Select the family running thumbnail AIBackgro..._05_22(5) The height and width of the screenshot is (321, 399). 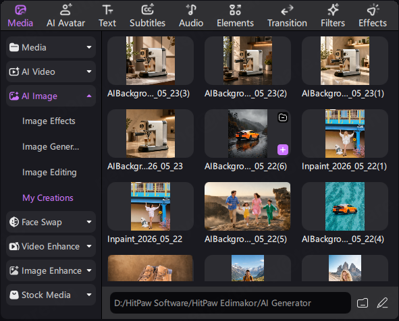(x=248, y=206)
